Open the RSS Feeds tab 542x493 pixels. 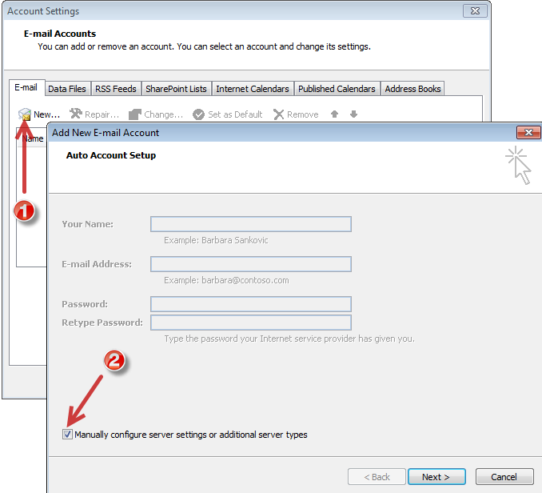point(116,89)
